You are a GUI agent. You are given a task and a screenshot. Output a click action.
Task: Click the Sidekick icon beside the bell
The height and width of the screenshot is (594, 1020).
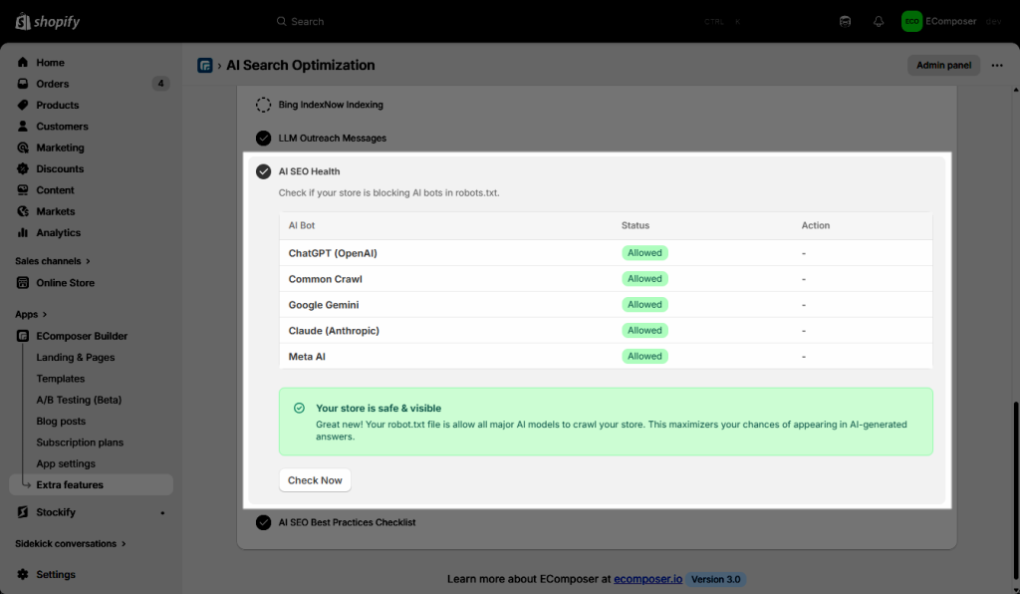[846, 21]
